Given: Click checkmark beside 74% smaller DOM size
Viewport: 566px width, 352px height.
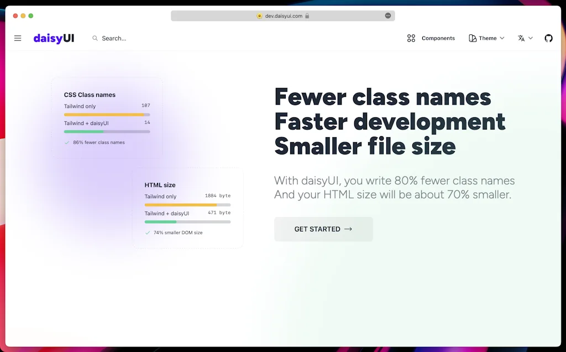Looking at the screenshot, I should click(x=148, y=232).
